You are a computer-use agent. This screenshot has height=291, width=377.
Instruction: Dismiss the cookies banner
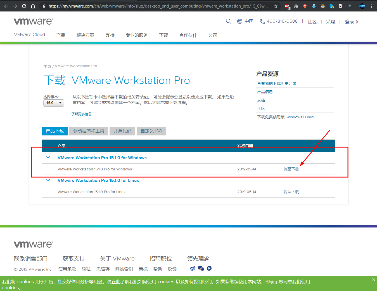[x=373, y=280]
